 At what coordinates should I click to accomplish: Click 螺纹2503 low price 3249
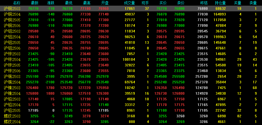point(68,116)
